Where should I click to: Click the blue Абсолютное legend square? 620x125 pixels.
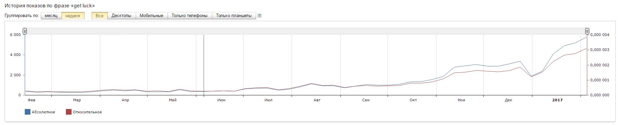27,112
